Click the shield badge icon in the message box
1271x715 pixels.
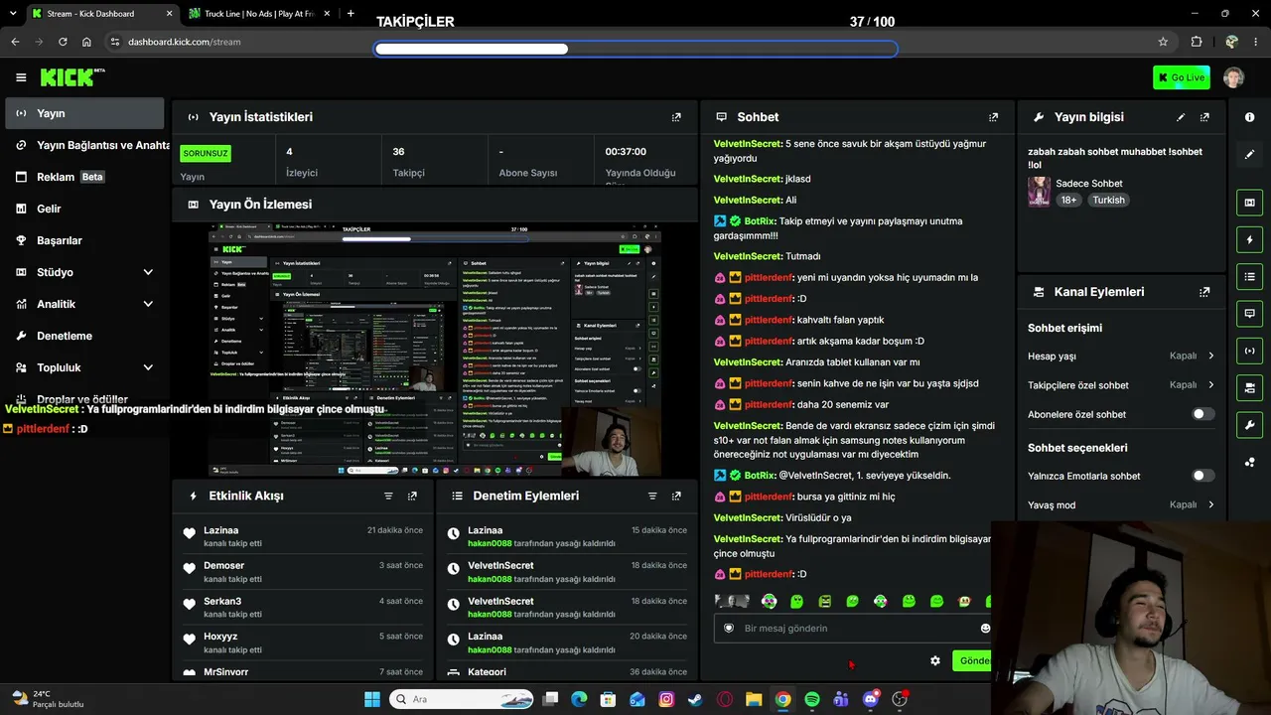pyautogui.click(x=729, y=628)
